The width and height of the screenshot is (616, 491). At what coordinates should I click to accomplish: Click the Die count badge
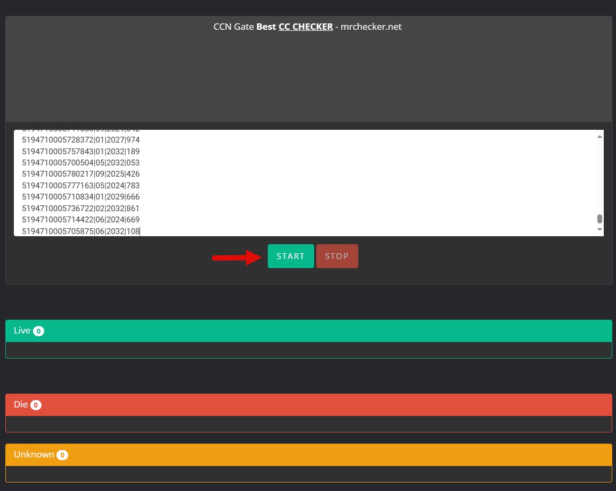pos(36,405)
